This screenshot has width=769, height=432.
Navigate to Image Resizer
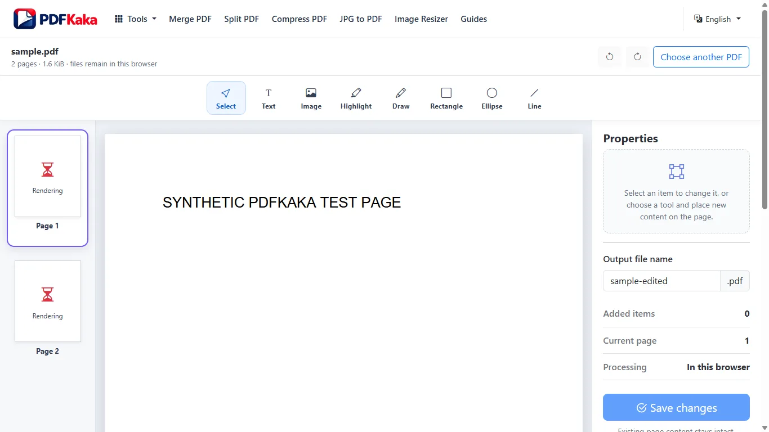coord(421,19)
